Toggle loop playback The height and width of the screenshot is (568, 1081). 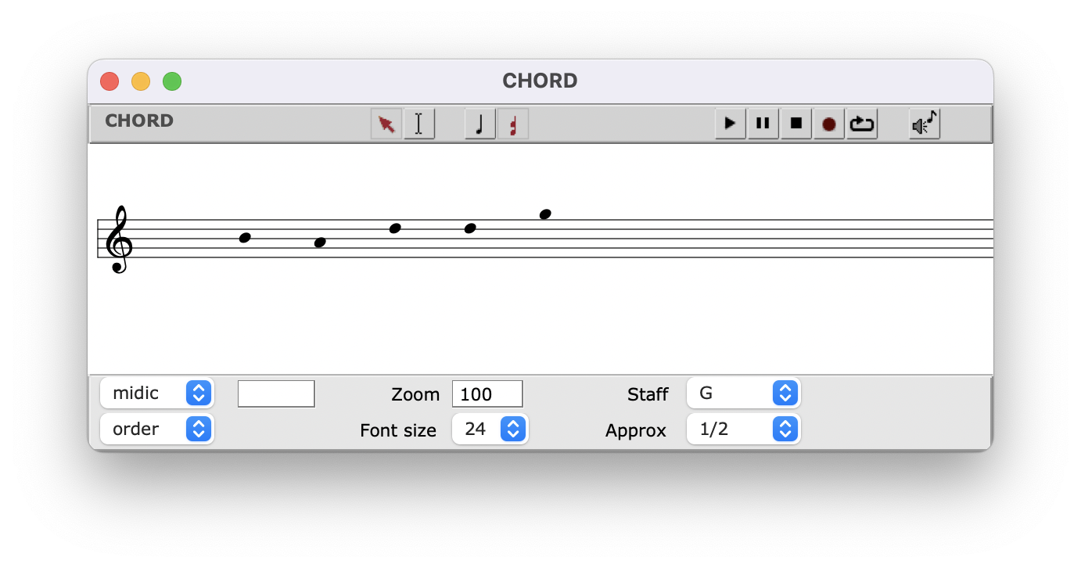tap(862, 124)
